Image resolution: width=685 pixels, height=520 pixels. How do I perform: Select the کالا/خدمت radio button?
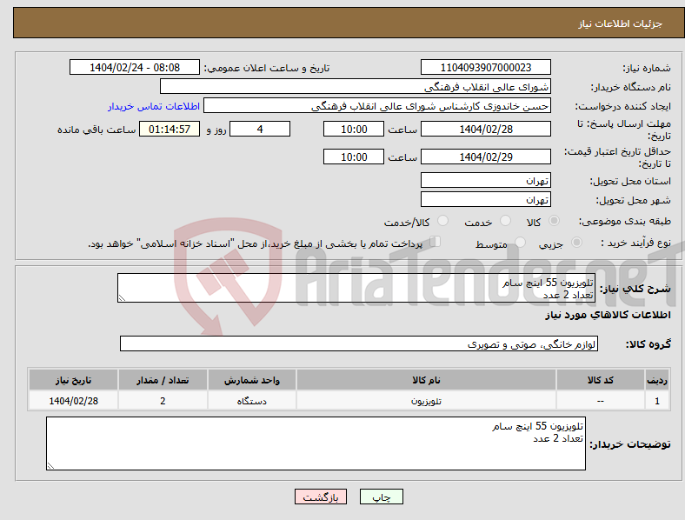[x=442, y=221]
